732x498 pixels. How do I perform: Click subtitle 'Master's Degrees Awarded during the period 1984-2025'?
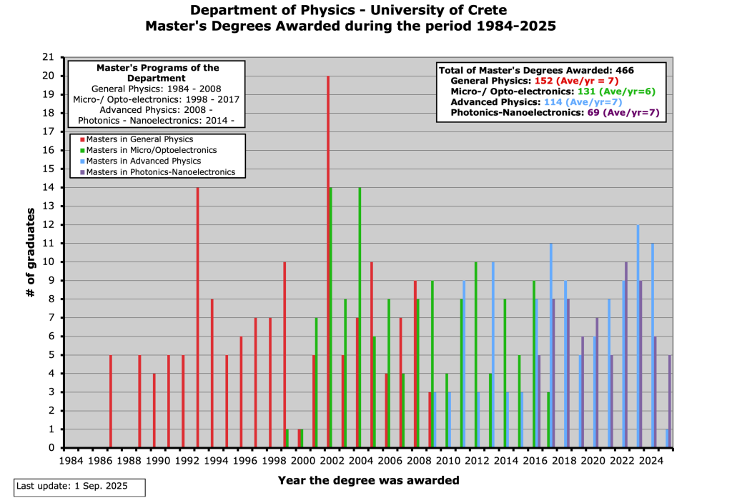point(350,26)
